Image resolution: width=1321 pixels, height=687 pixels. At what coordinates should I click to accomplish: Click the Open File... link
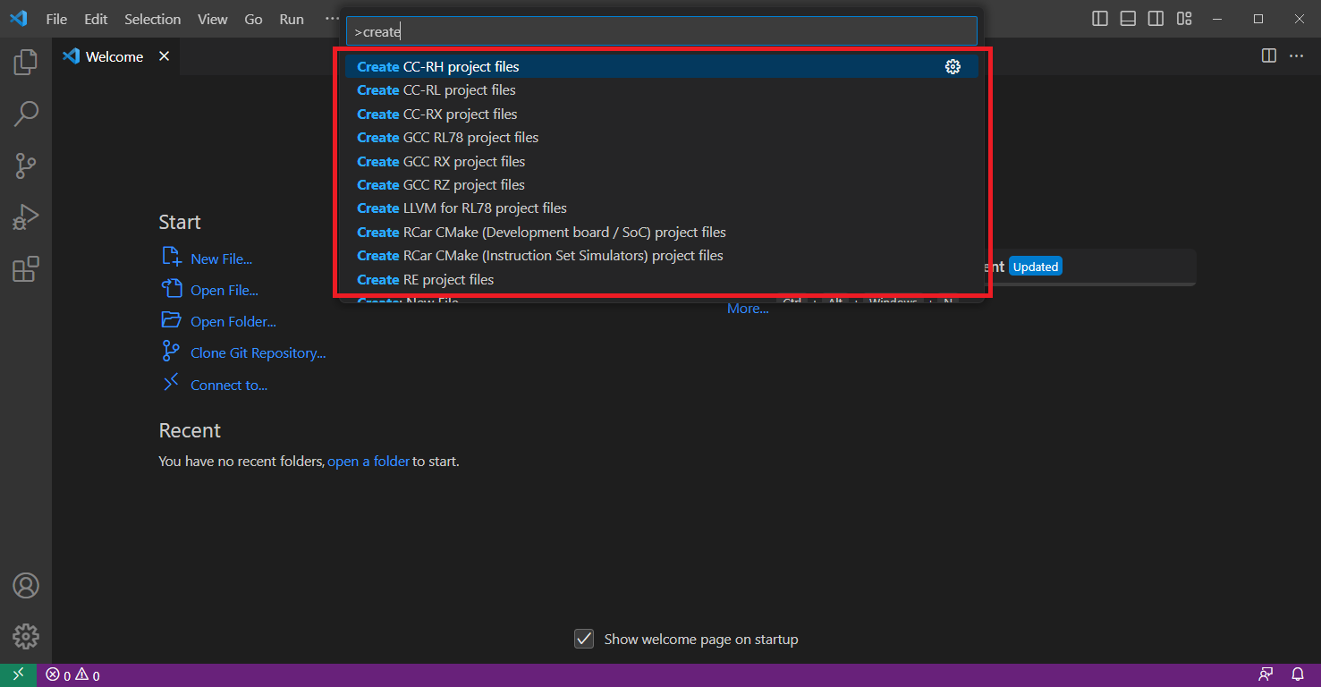(224, 290)
